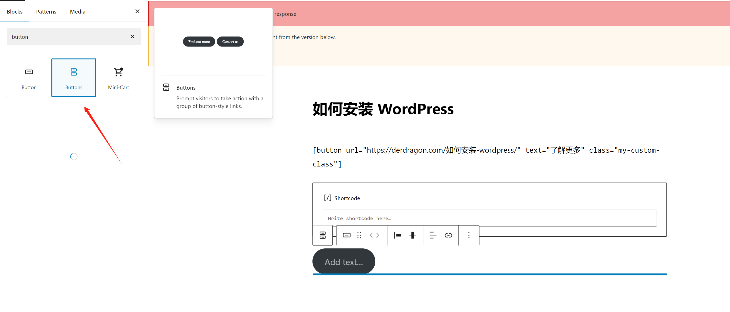Image resolution: width=730 pixels, height=312 pixels.
Task: Switch to the Media tab
Action: pyautogui.click(x=77, y=11)
